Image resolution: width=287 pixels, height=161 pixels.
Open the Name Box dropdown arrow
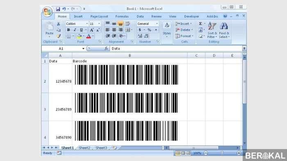click(x=83, y=48)
